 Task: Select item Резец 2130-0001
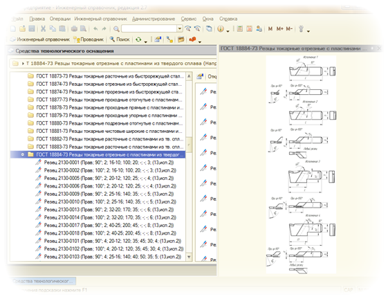[x=104, y=163]
